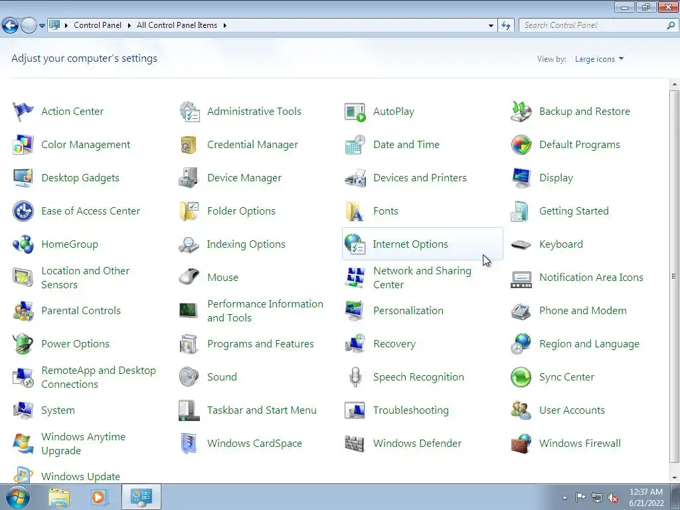Click the Power Options battery icon
The image size is (680, 510).
point(23,344)
